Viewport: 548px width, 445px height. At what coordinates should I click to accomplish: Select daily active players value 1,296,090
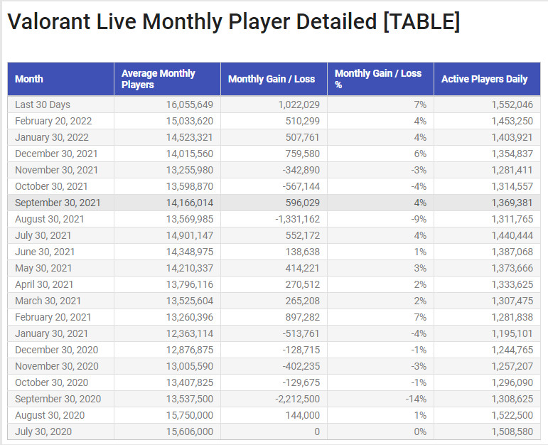pos(512,382)
